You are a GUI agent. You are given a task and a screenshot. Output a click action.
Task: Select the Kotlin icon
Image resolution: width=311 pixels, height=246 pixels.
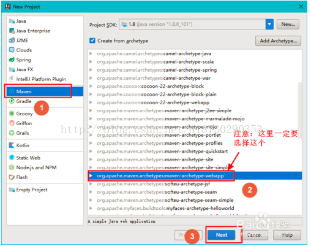click(x=12, y=145)
